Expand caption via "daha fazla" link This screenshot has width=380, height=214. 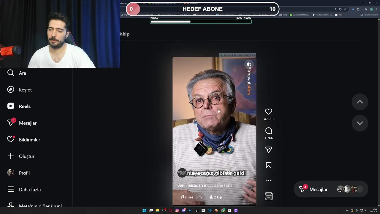[223, 185]
